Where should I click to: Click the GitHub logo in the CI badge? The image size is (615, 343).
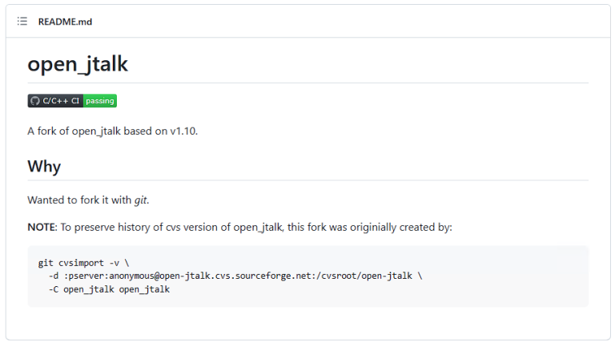(x=34, y=101)
